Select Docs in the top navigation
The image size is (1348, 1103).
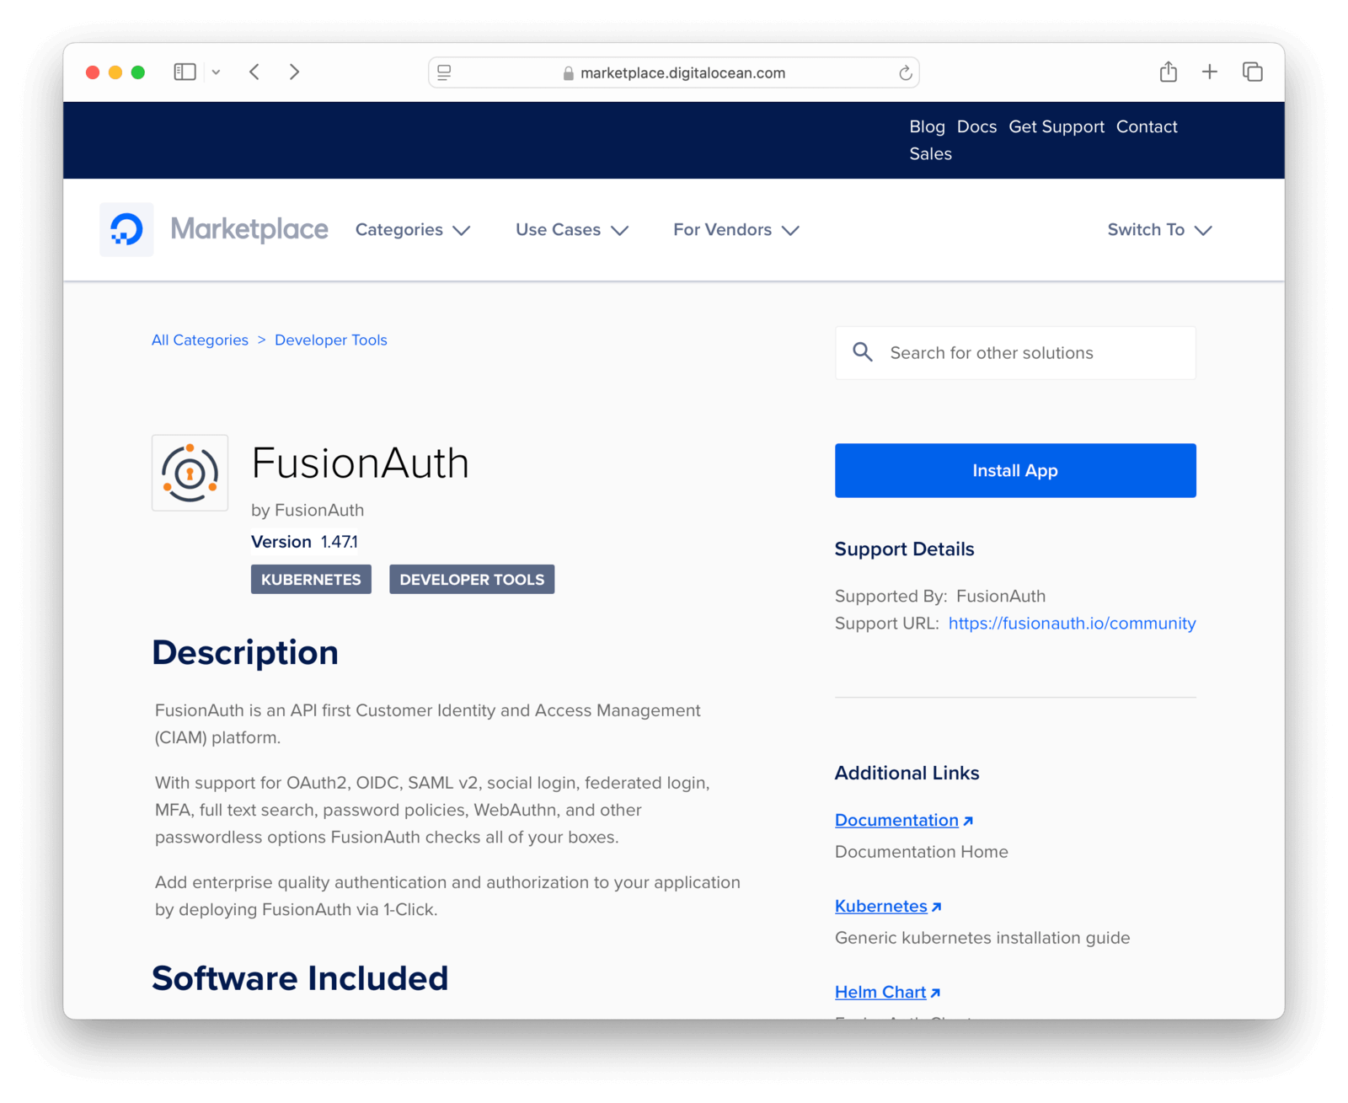976,126
